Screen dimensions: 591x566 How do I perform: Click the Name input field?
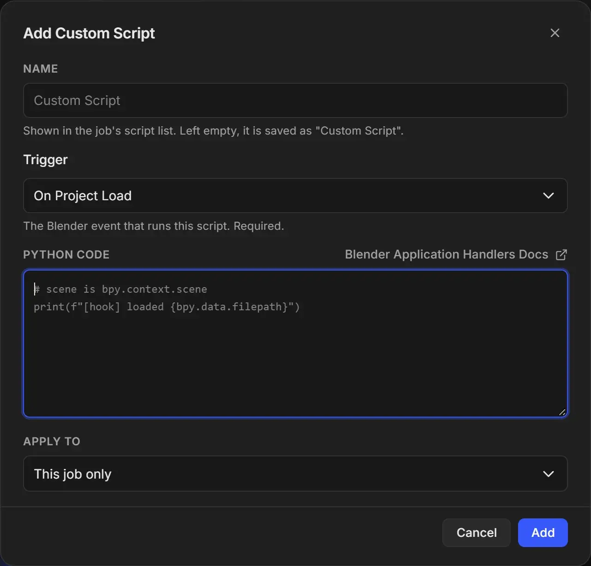tap(295, 100)
